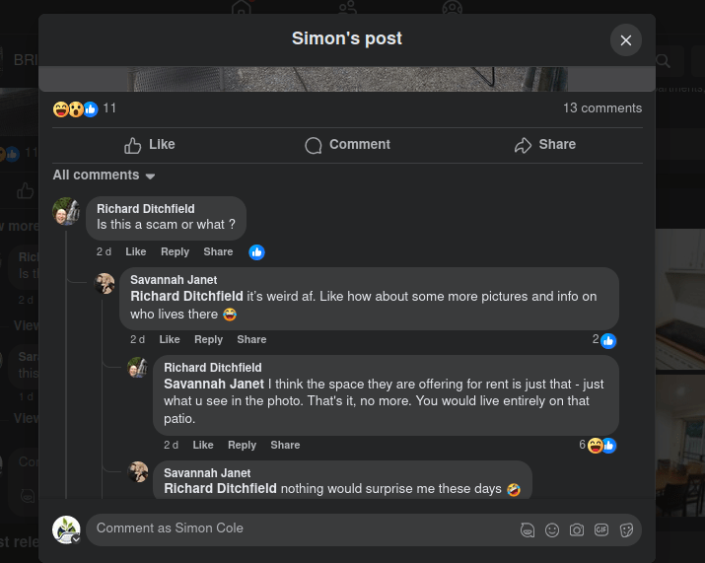The width and height of the screenshot is (705, 563).
Task: Like Simon's post
Action: [x=150, y=145]
